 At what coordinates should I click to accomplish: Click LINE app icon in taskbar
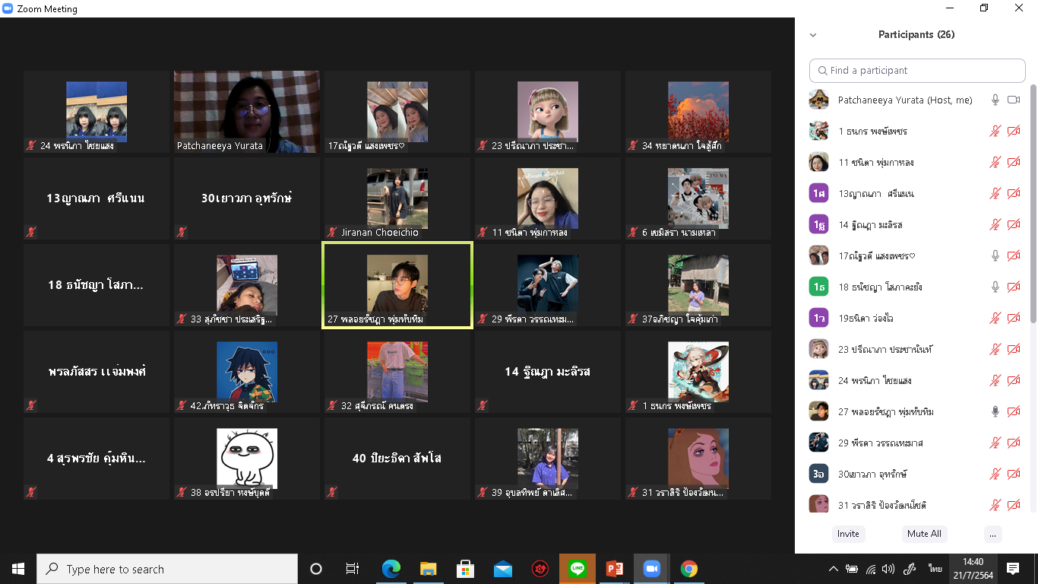[x=578, y=569]
